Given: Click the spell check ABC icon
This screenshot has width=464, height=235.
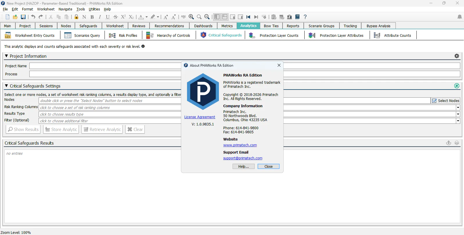Looking at the screenshot, I should click(184, 17).
